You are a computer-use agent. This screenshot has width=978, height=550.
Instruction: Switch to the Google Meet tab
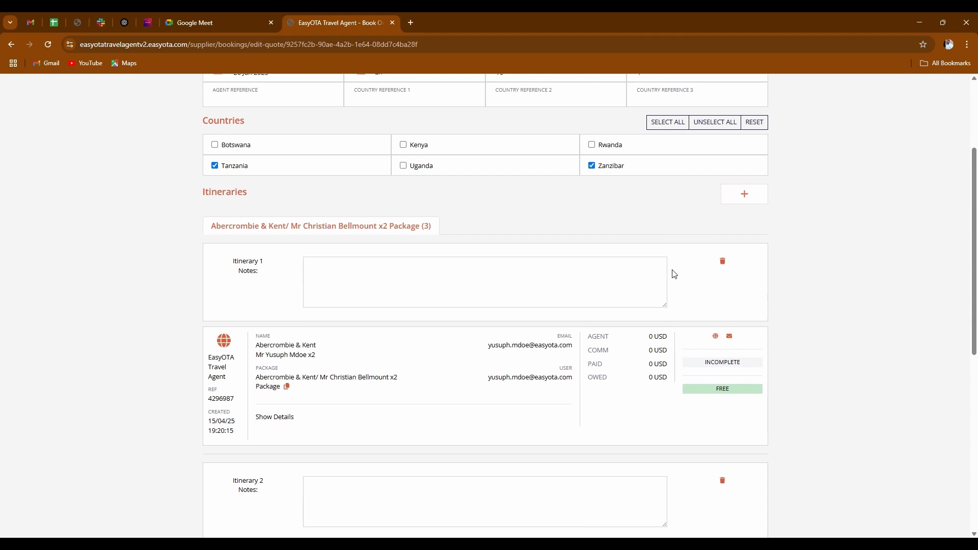pyautogui.click(x=219, y=23)
